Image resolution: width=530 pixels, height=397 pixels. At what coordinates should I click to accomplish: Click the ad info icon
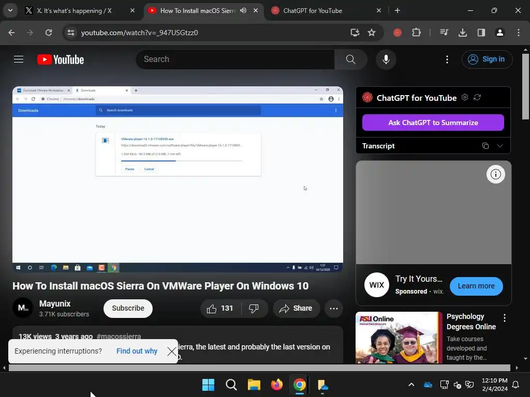495,174
